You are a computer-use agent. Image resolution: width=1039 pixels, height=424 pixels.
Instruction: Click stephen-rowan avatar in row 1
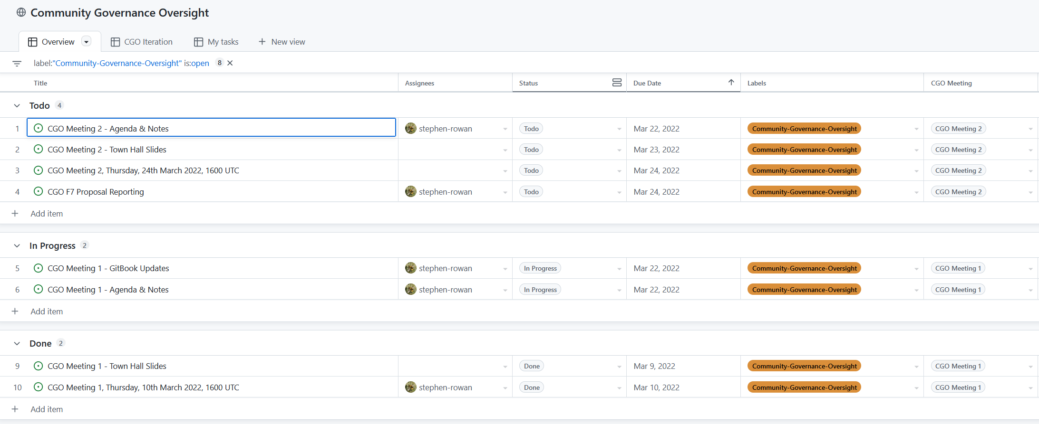(x=411, y=128)
